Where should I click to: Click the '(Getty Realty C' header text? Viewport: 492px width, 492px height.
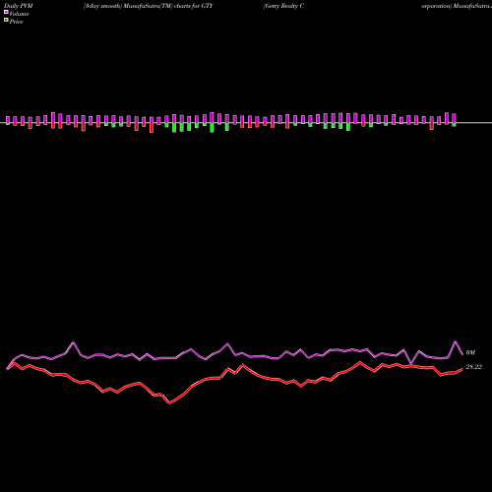click(x=283, y=6)
